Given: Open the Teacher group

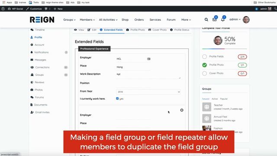Looking at the screenshot, I should [x=218, y=105].
